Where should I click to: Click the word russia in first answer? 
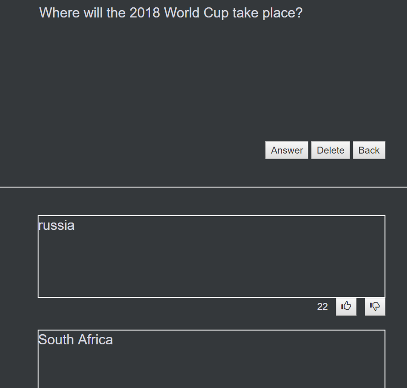56,225
